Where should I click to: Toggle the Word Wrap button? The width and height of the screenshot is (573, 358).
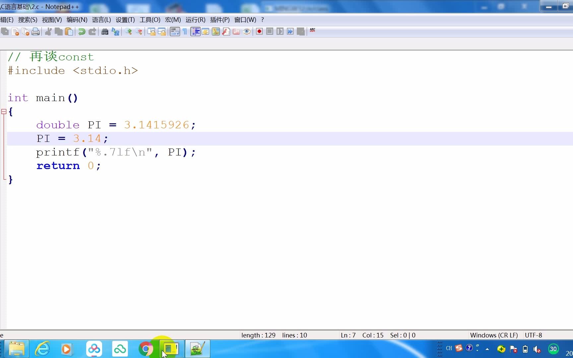click(175, 31)
